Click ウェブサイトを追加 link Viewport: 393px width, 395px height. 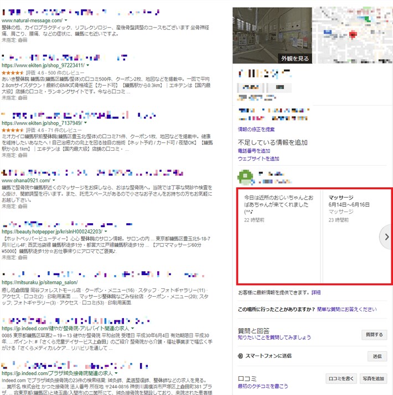point(258,159)
